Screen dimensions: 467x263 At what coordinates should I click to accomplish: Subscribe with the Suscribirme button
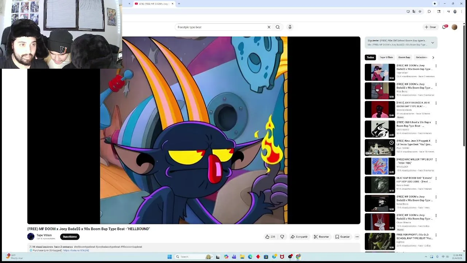tap(70, 237)
